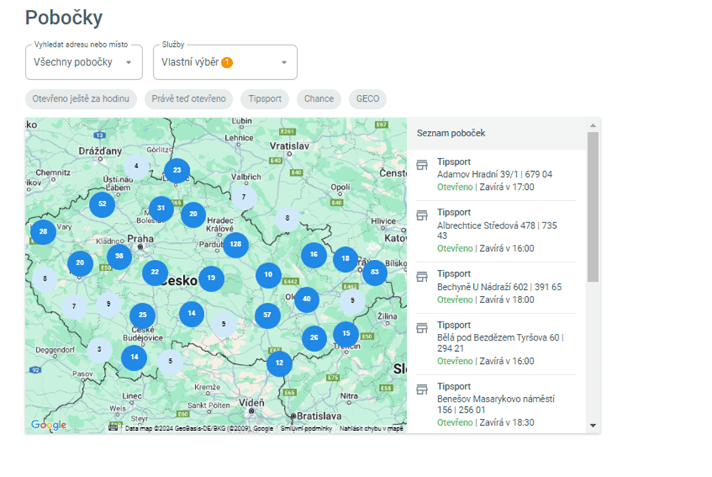Click map cluster 83 near Bílsko

[374, 272]
